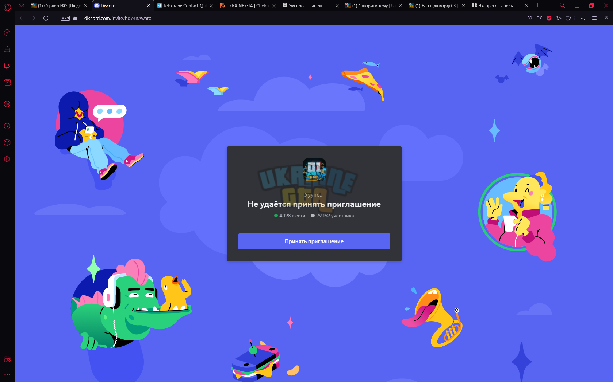The height and width of the screenshot is (382, 613).
Task: Open Extensions cube icon in sidebar
Action: point(7,142)
